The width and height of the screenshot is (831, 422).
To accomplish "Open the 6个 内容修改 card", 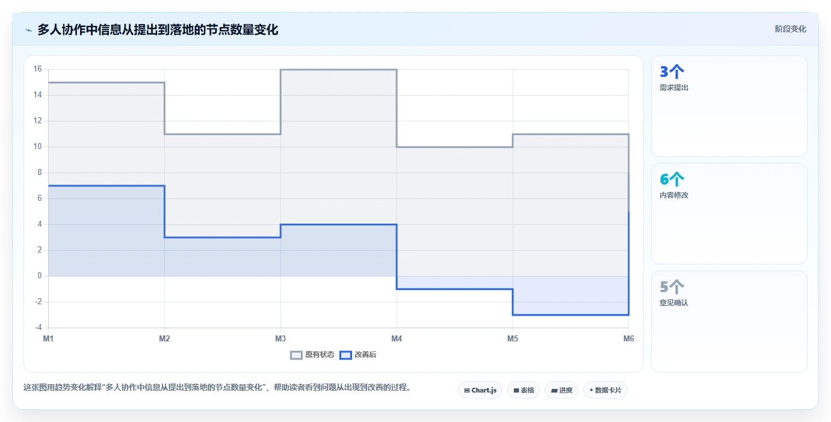I will tap(729, 214).
